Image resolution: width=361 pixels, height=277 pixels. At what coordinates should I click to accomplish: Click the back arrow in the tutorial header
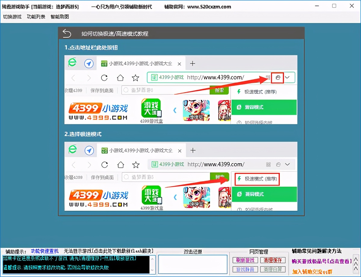[x=67, y=33]
